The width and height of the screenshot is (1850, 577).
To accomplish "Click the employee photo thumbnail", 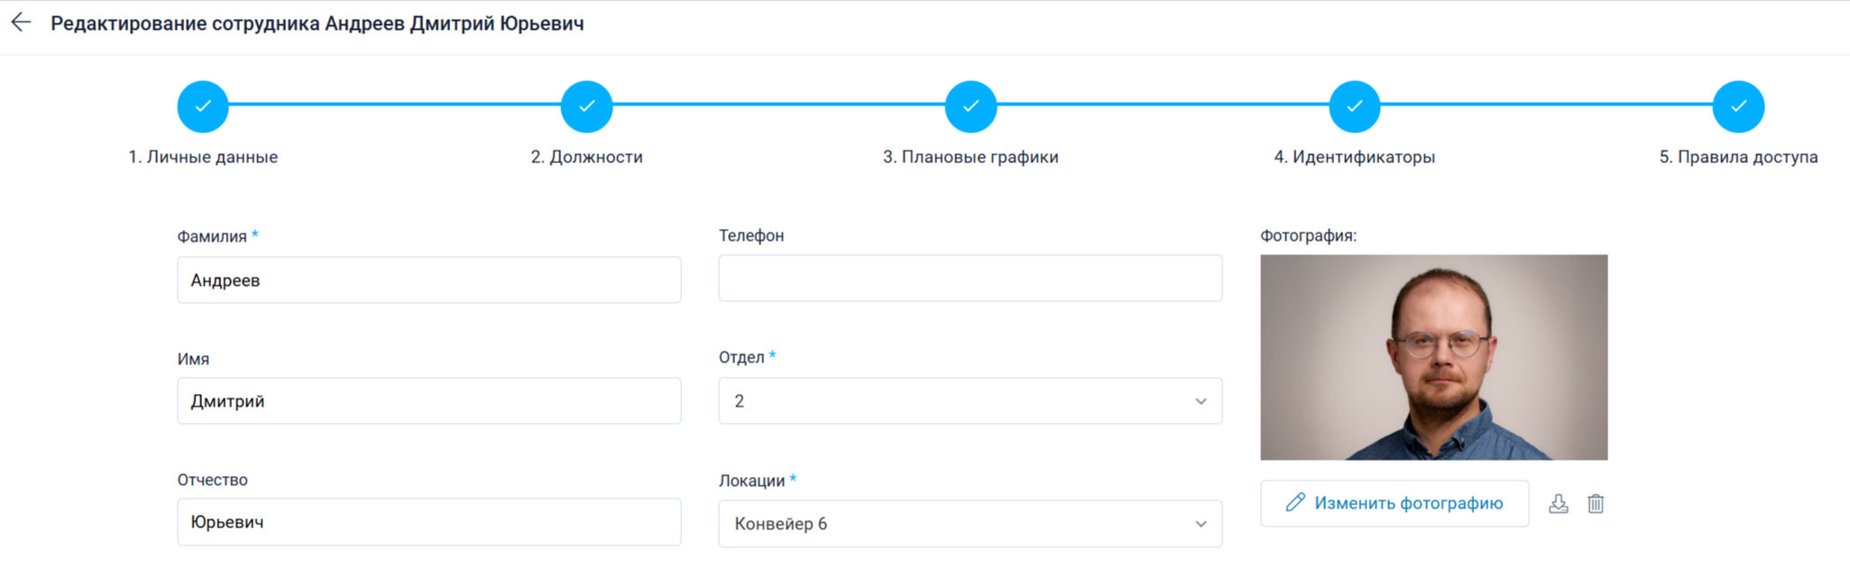I will click(1433, 357).
